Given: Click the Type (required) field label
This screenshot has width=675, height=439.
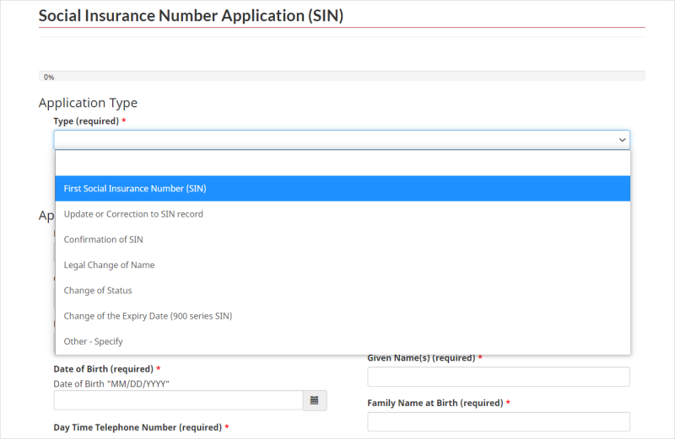Looking at the screenshot, I should (86, 121).
